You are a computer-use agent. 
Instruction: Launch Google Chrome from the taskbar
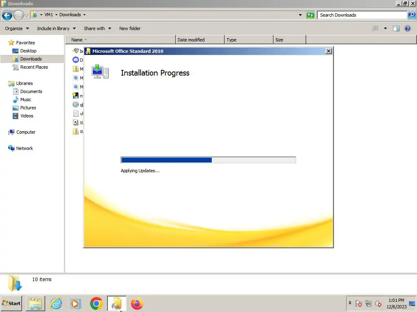(96, 303)
